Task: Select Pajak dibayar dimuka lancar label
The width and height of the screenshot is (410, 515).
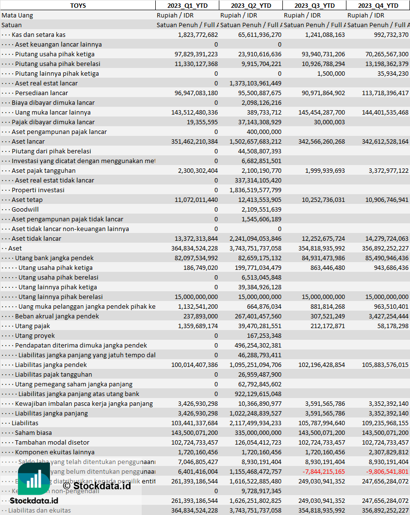Action: [53, 122]
